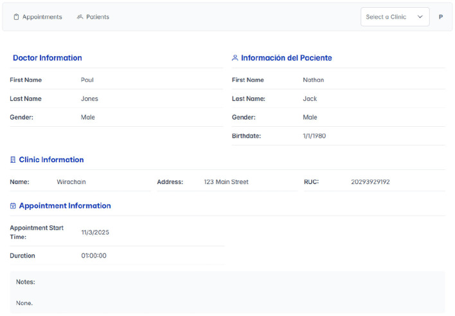Open the Appointments clipboard icon
The image size is (455, 316).
pos(16,17)
